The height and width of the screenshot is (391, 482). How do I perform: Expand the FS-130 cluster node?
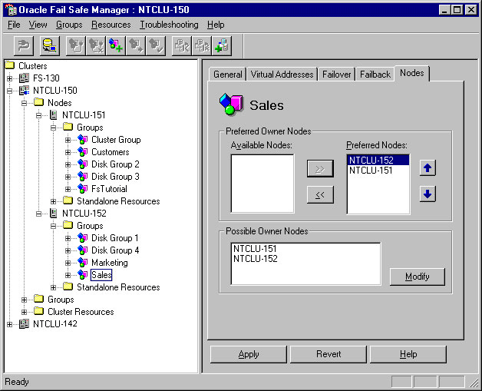coord(9,78)
